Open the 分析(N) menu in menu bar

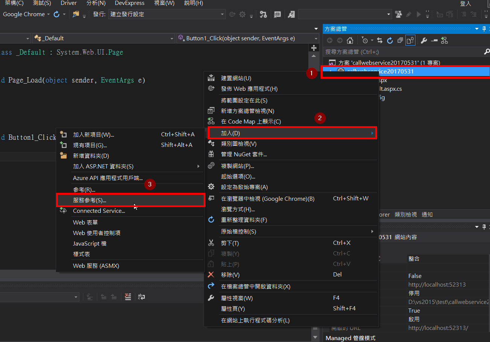(96, 3)
